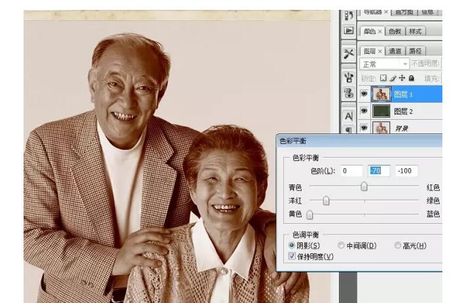
Task: Enable lock transparent pixels icon
Action: point(383,78)
